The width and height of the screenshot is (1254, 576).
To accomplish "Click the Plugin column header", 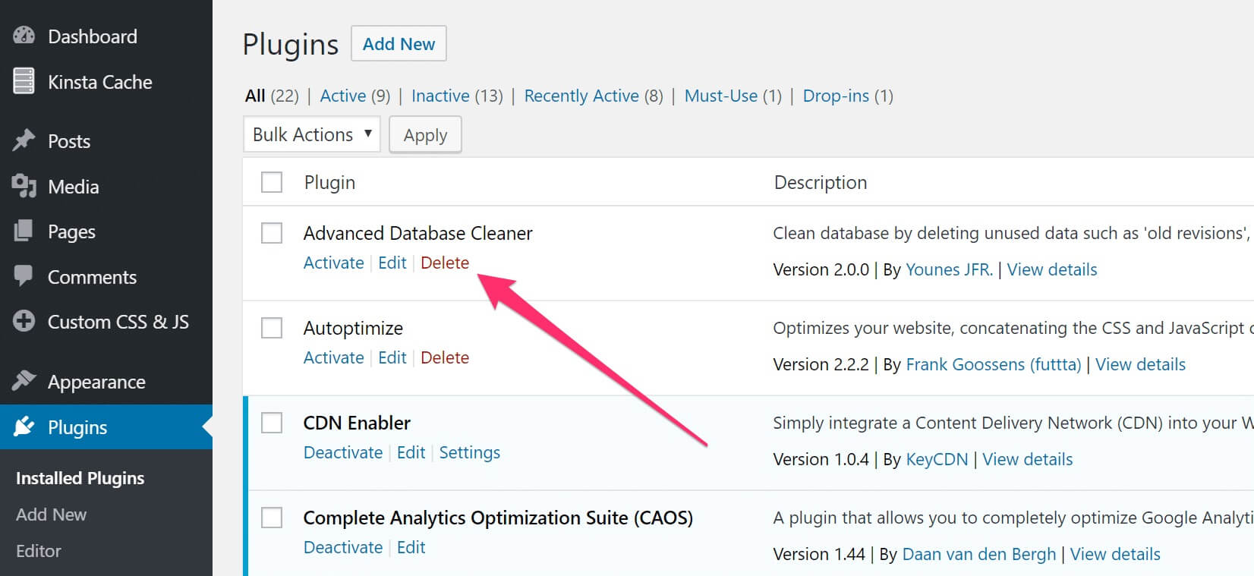I will tap(329, 182).
